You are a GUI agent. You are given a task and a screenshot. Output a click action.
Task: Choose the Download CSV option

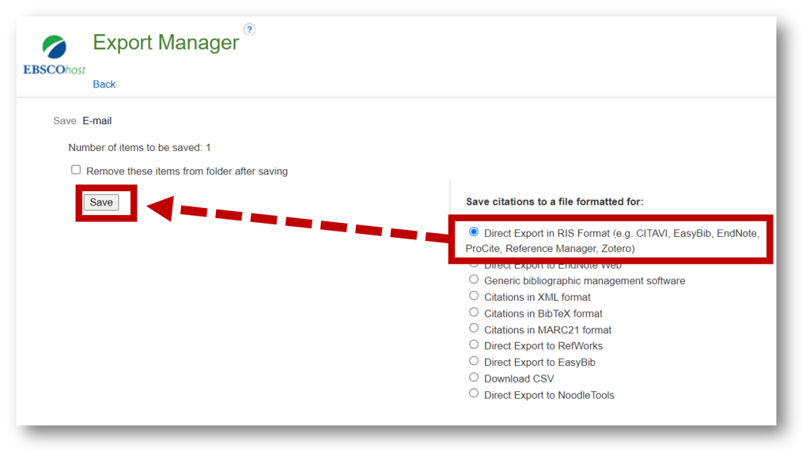pyautogui.click(x=474, y=378)
